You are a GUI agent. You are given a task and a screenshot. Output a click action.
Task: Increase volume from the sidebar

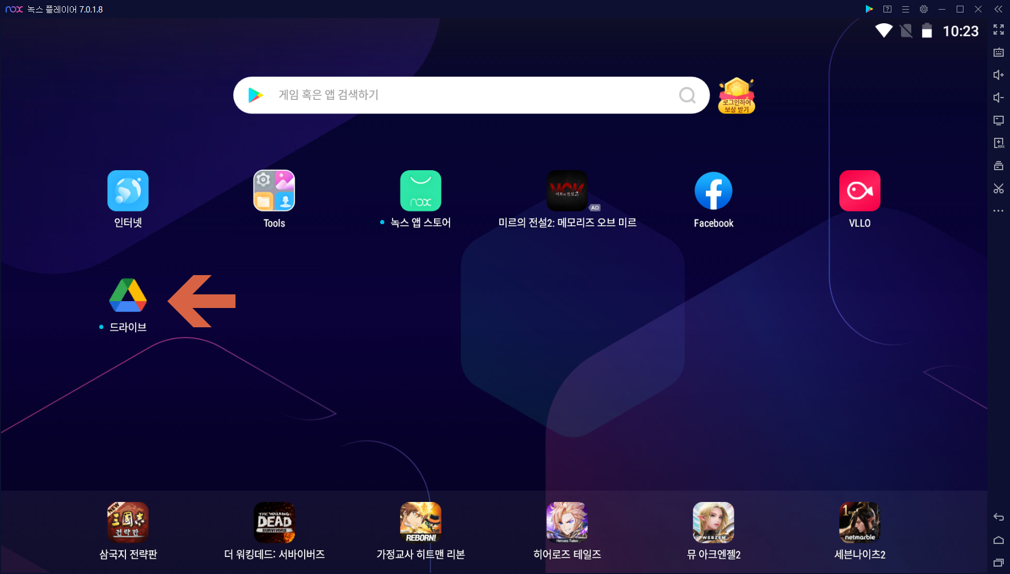click(x=999, y=75)
